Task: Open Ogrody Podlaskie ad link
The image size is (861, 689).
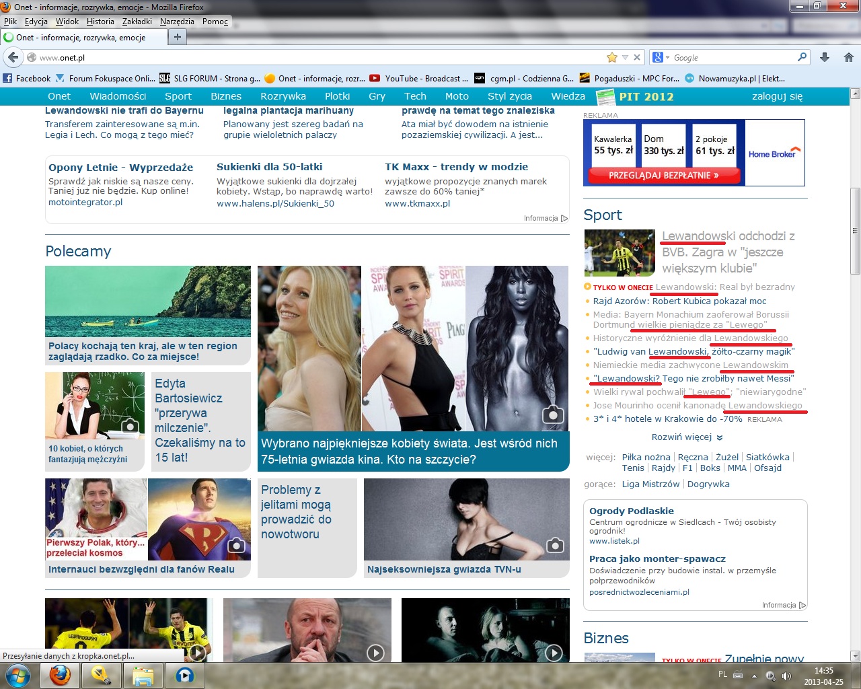Action: (x=632, y=511)
